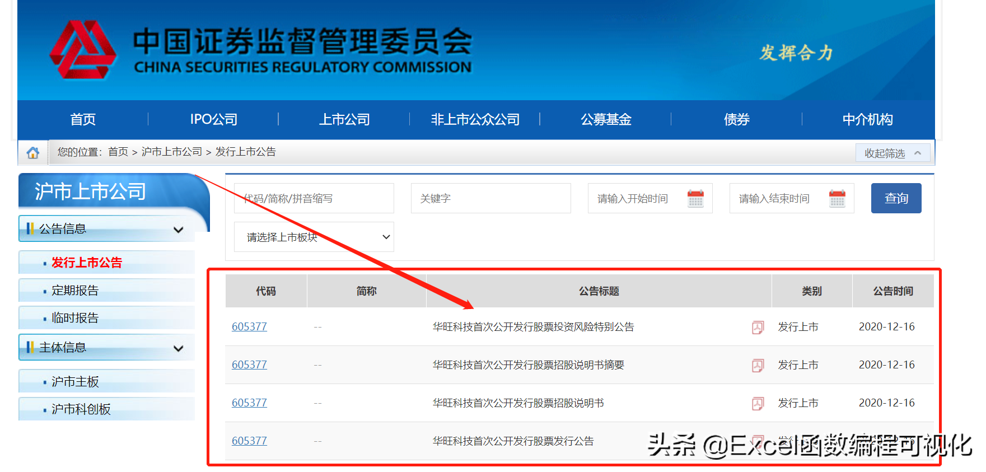This screenshot has width=986, height=472.
Task: Open PDF icon for 华旺科技首次公开发行股票招股说明书 row
Action: (x=758, y=404)
